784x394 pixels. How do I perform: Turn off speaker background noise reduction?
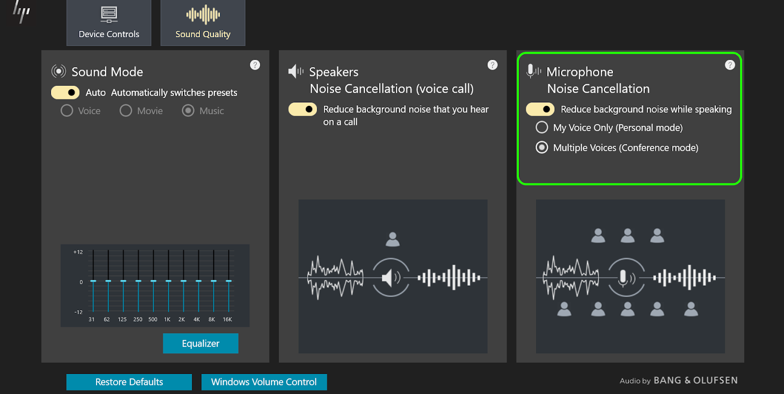coord(302,109)
